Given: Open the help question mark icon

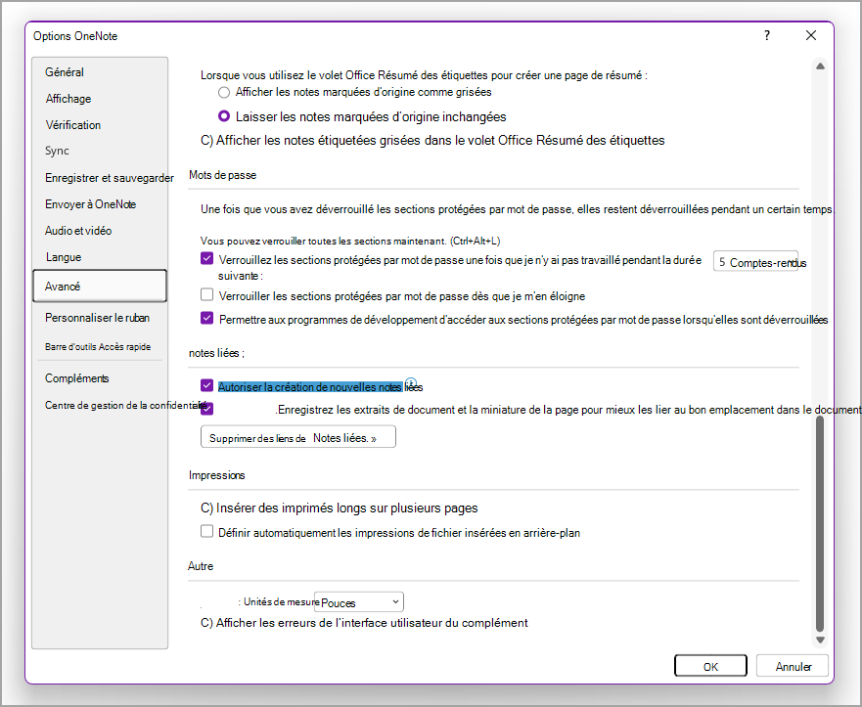Looking at the screenshot, I should tap(767, 36).
